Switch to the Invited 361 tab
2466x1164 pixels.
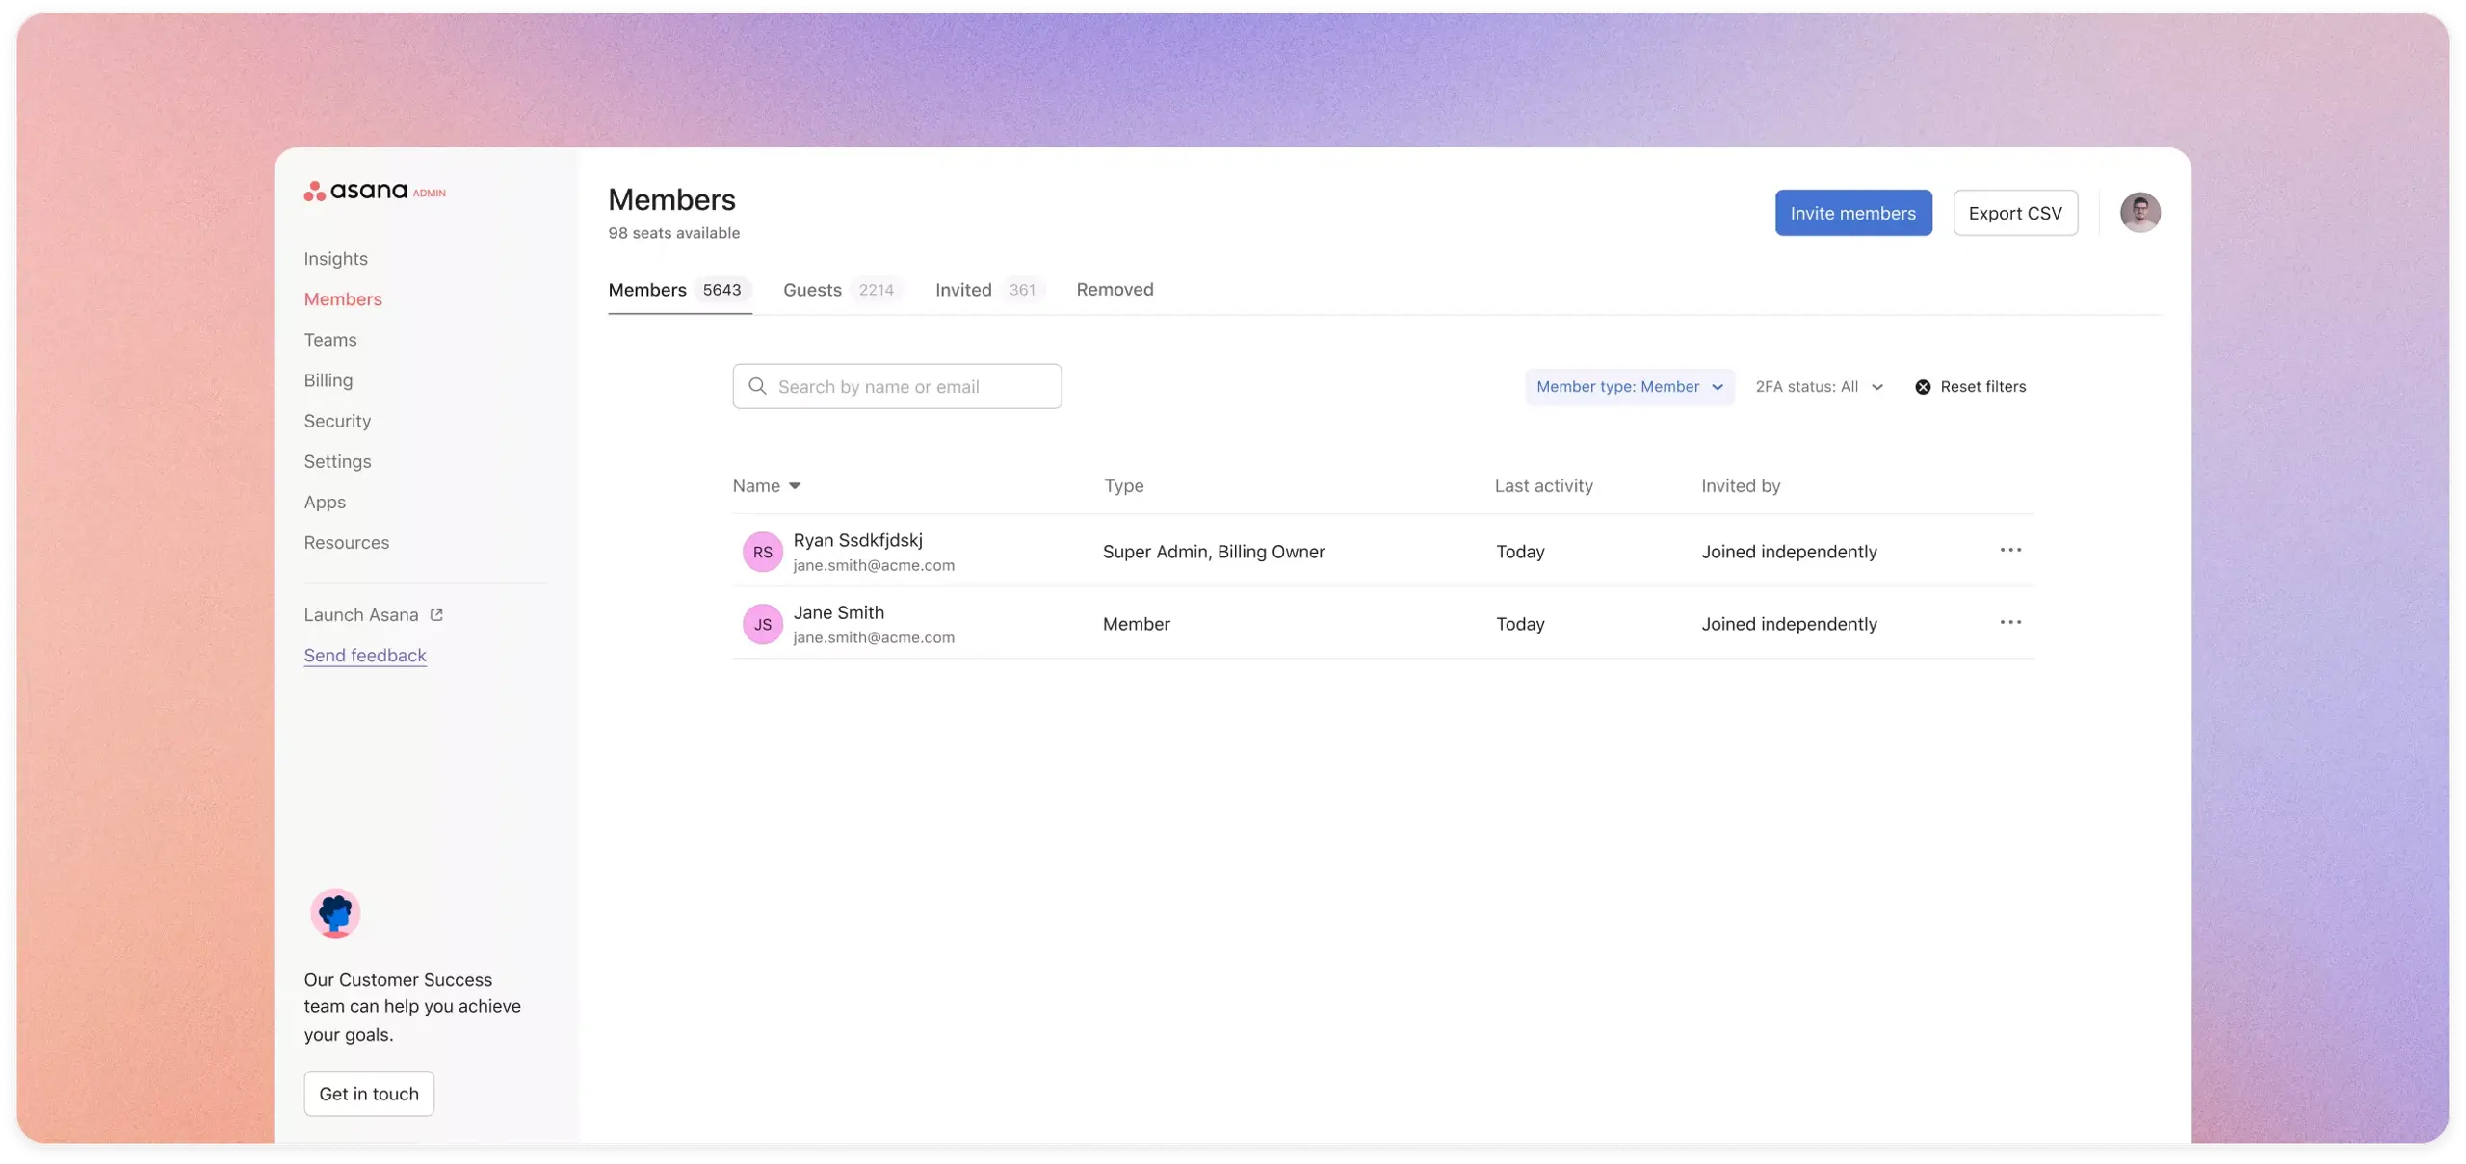[984, 291]
